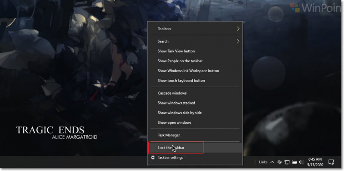Choose Cascade windows

pyautogui.click(x=195, y=93)
